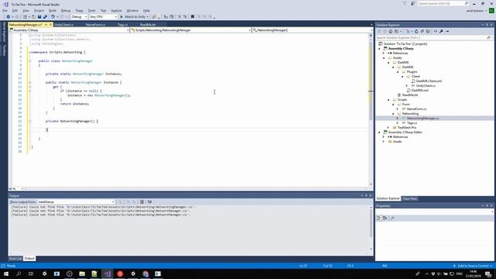Click the Refresh icon in Solution Explorer

point(416,31)
